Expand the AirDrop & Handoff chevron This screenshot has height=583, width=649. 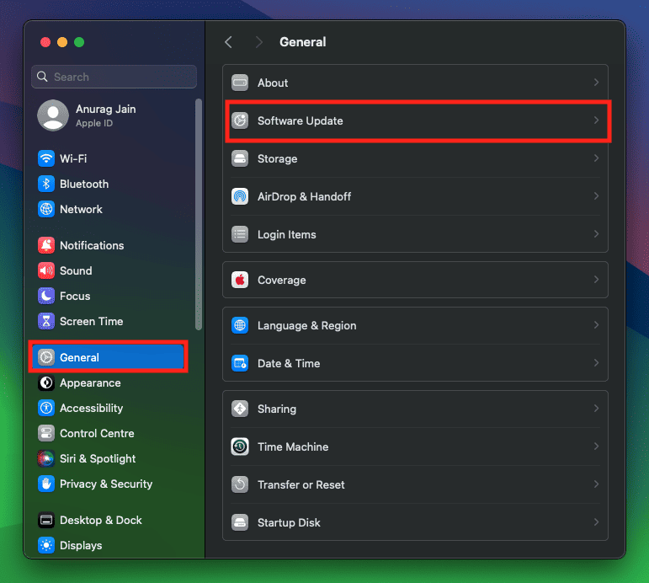(596, 196)
